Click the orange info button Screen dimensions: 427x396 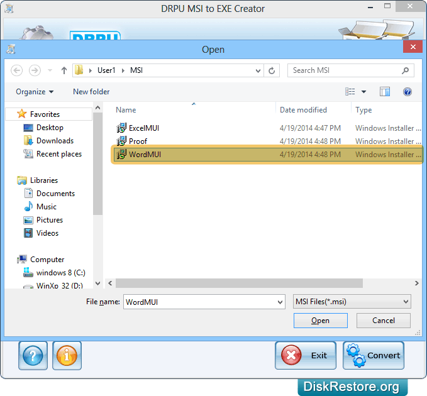coord(67,355)
